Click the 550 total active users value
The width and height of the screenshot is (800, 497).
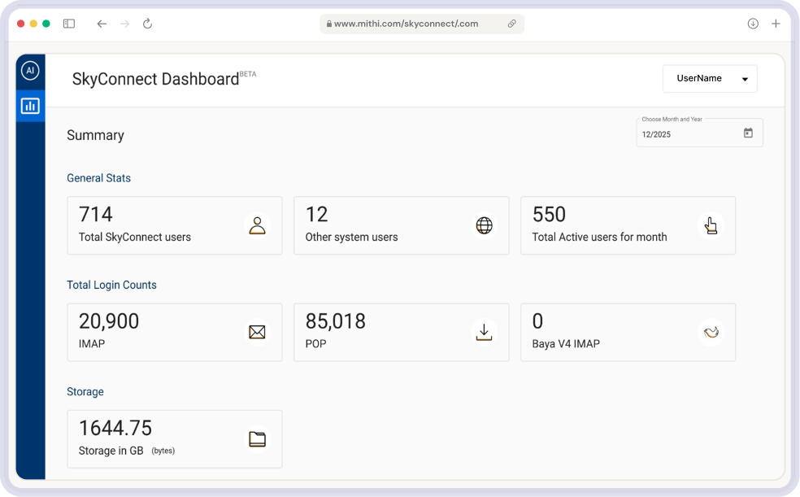coord(549,214)
